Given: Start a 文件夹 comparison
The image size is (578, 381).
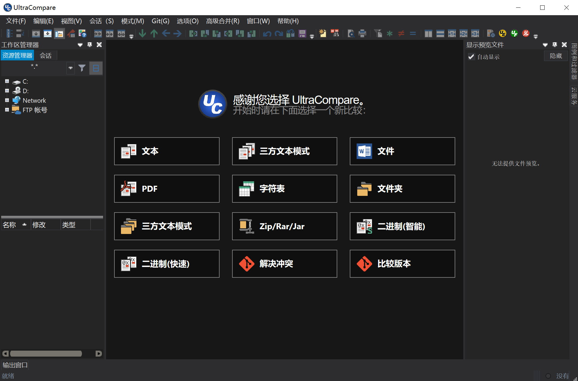Looking at the screenshot, I should 402,189.
